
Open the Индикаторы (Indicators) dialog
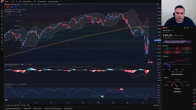tap(27, 2)
